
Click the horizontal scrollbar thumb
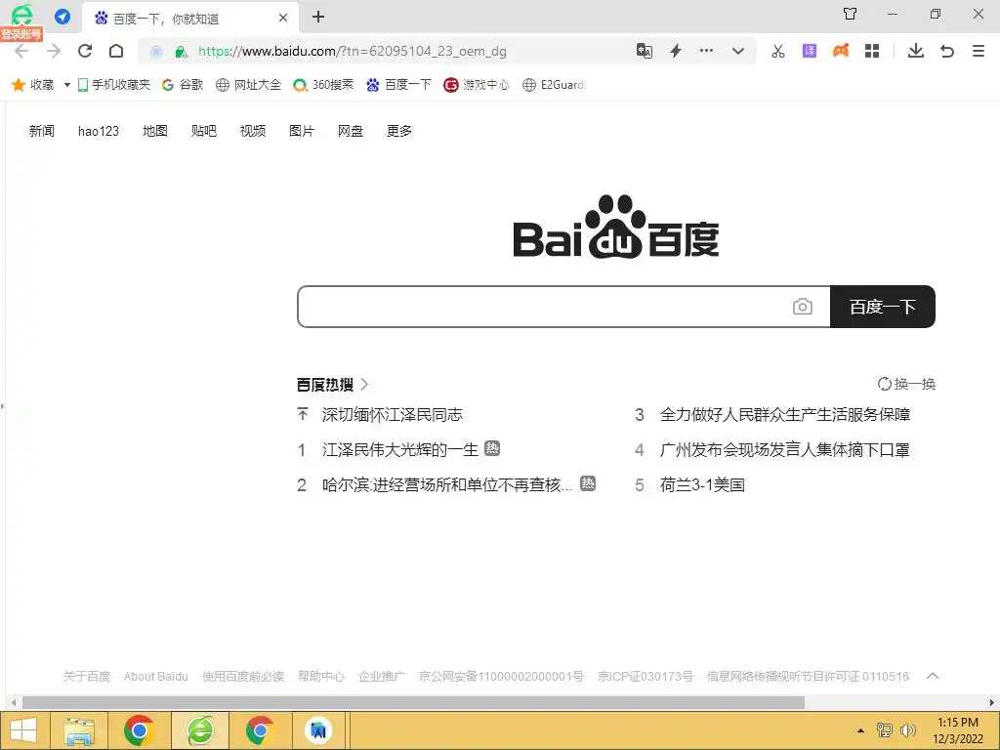pyautogui.click(x=413, y=703)
